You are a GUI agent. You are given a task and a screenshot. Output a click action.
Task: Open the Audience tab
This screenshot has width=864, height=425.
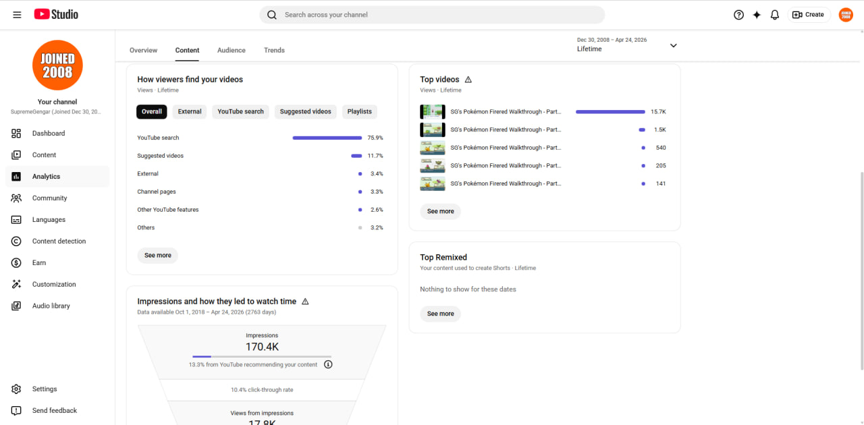(x=232, y=51)
